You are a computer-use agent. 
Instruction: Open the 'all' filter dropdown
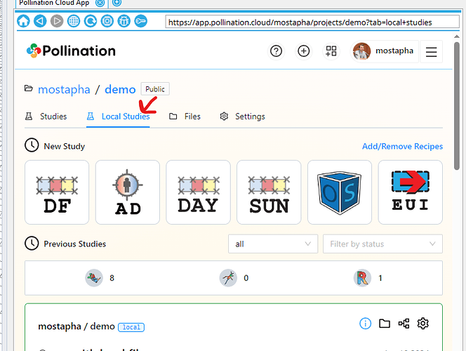coord(273,244)
